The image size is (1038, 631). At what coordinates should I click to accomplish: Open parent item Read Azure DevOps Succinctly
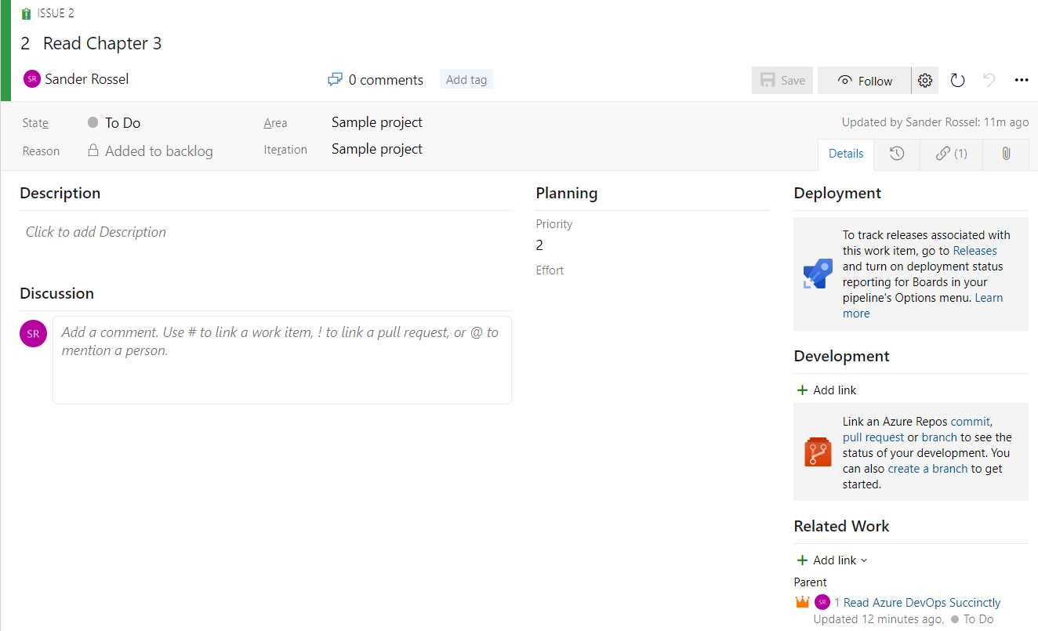pyautogui.click(x=919, y=602)
